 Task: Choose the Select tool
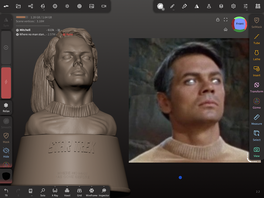point(256,136)
